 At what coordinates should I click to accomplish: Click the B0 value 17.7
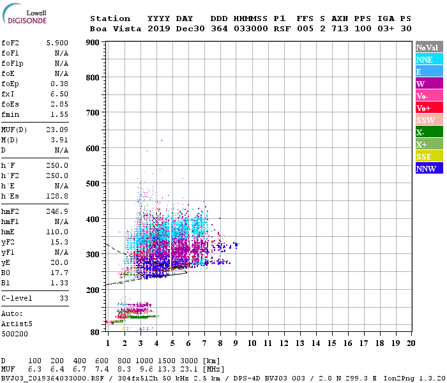59,273
